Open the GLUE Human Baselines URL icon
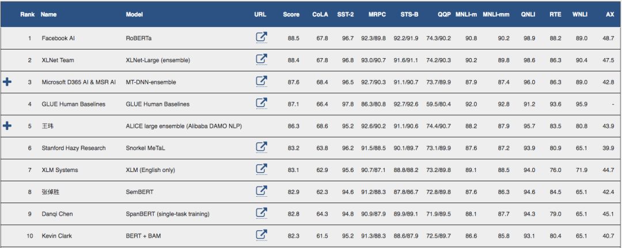 click(x=261, y=104)
